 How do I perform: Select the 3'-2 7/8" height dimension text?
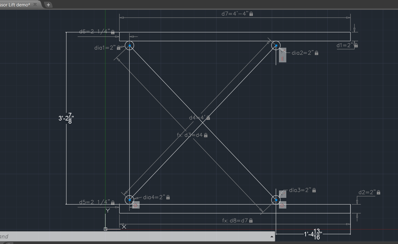(x=66, y=118)
